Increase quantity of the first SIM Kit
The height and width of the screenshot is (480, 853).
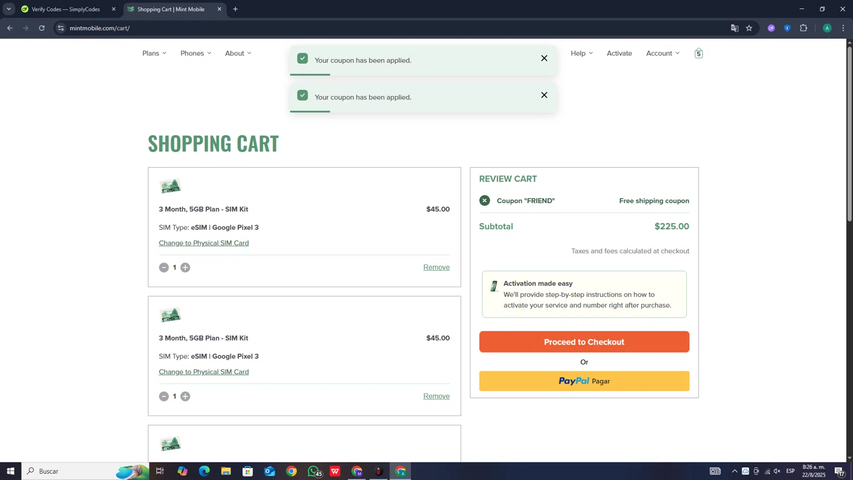pos(185,267)
